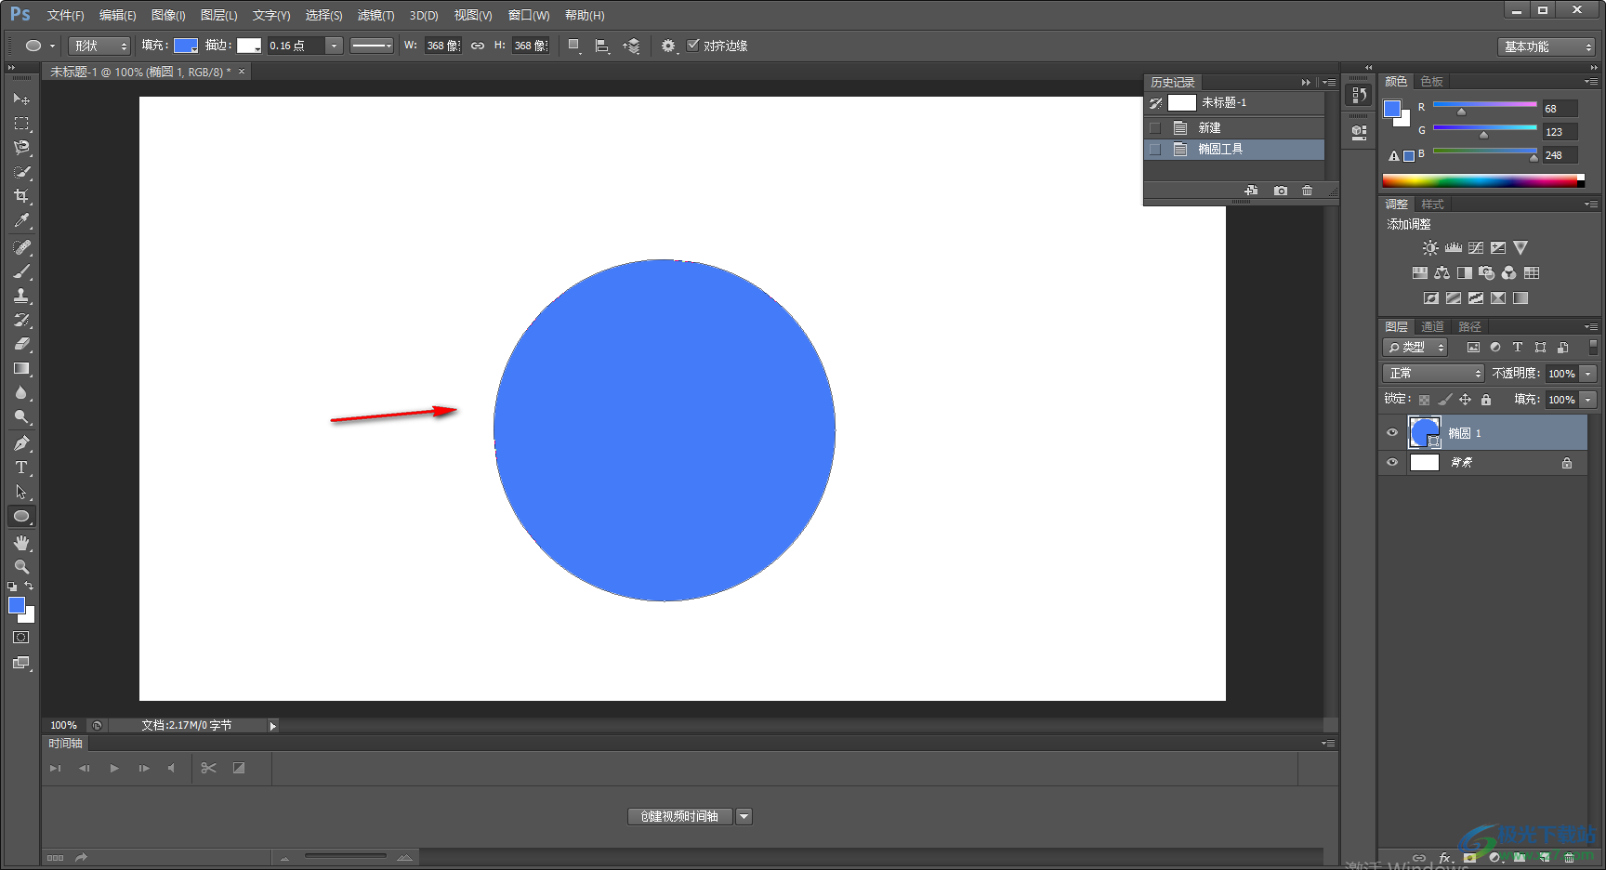Select the Quick Selection tool

pos(21,172)
